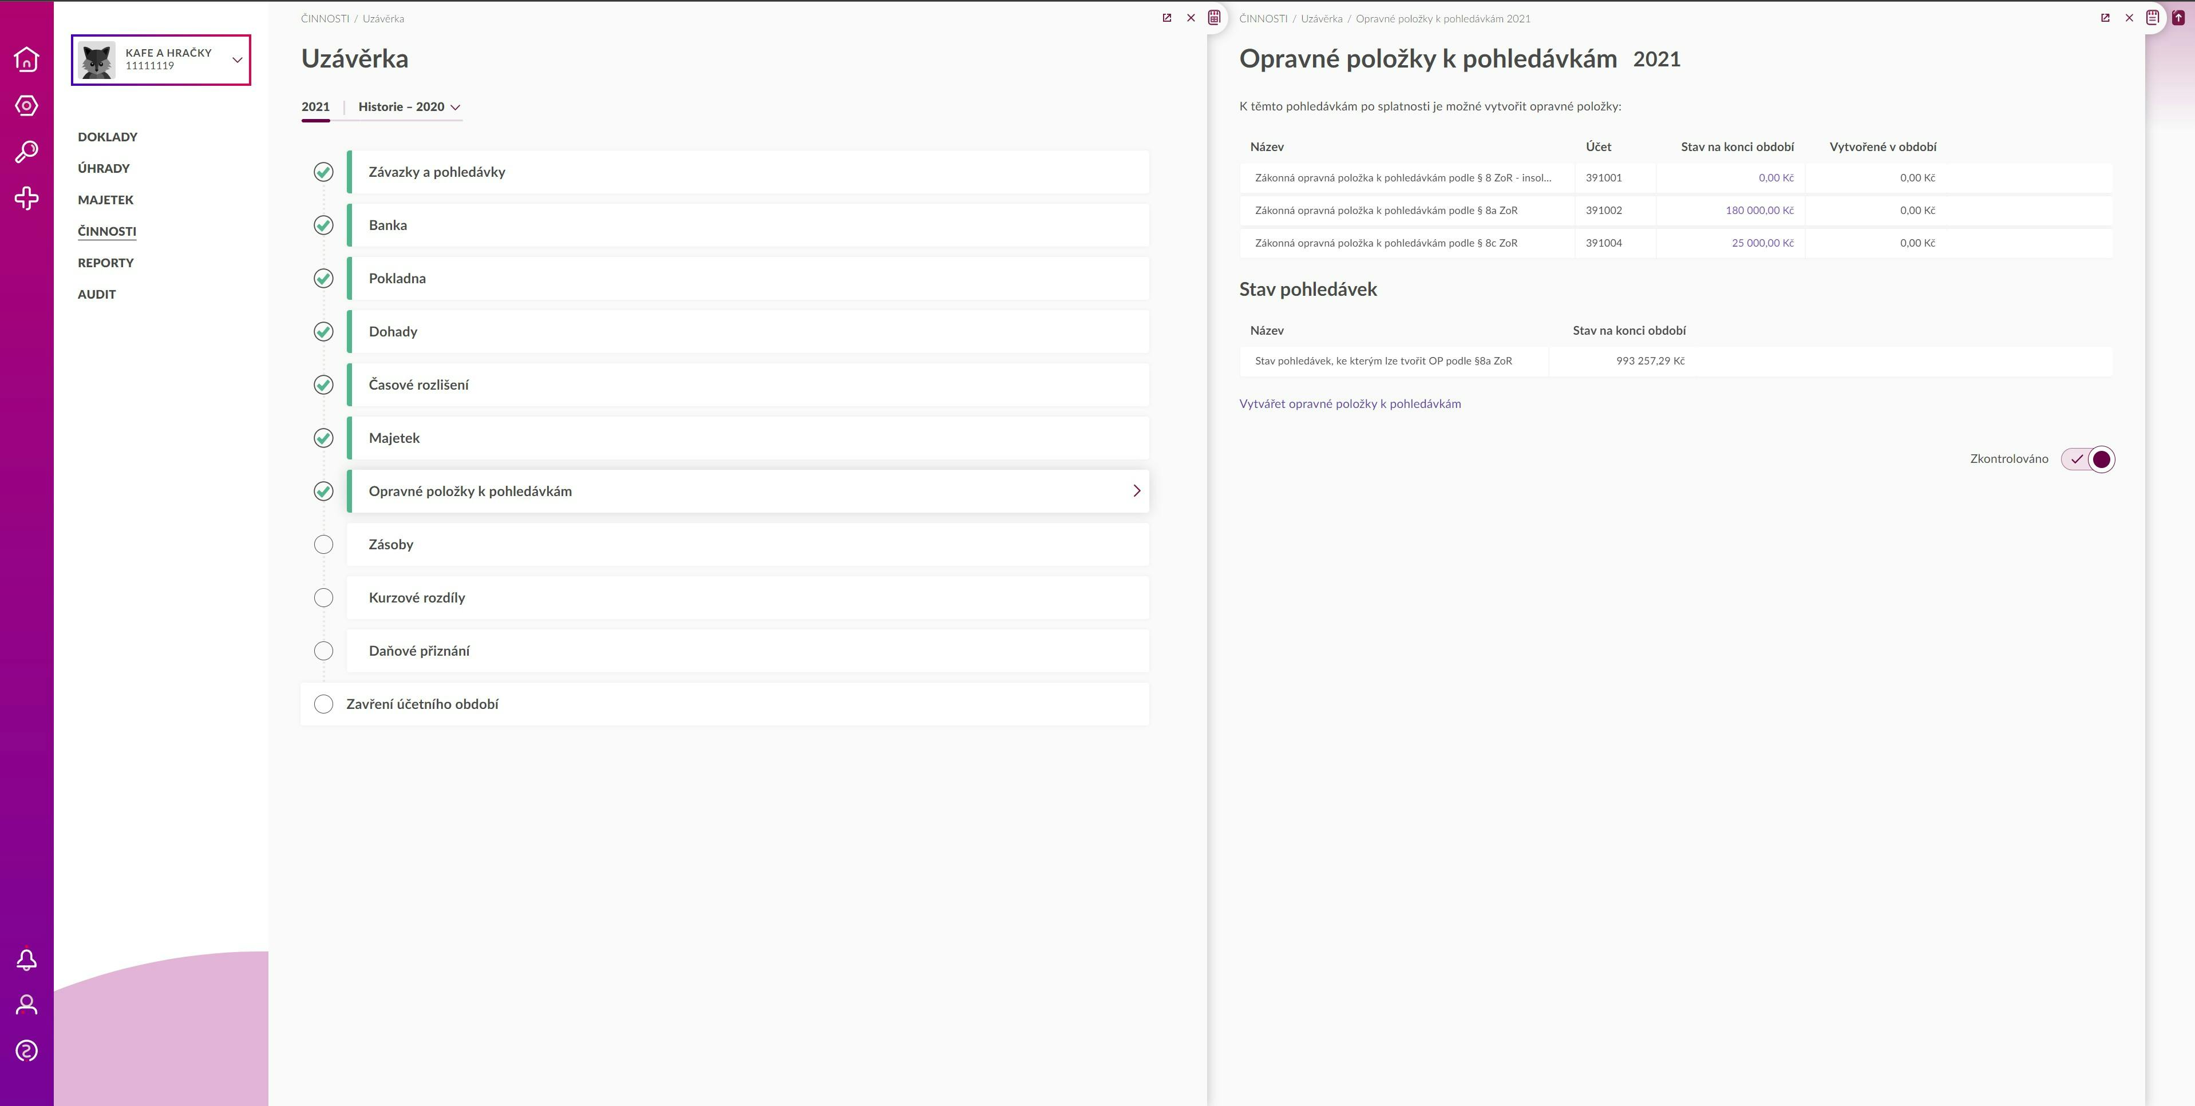Click the fox avatar of Kafe a Hračky
The image size is (2195, 1106).
(x=96, y=60)
